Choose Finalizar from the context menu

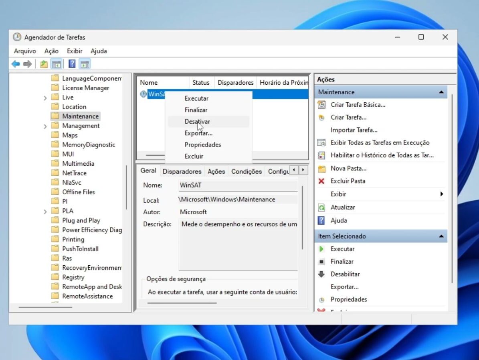pyautogui.click(x=208, y=110)
